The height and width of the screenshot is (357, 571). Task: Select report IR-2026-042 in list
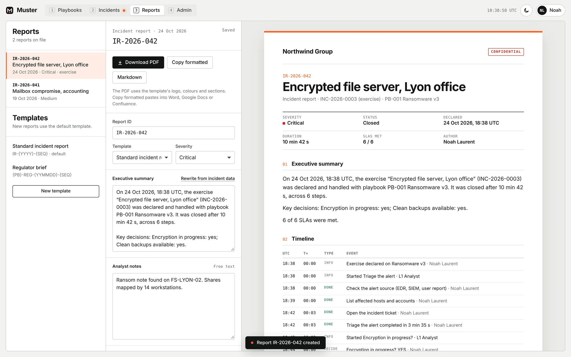pos(56,66)
